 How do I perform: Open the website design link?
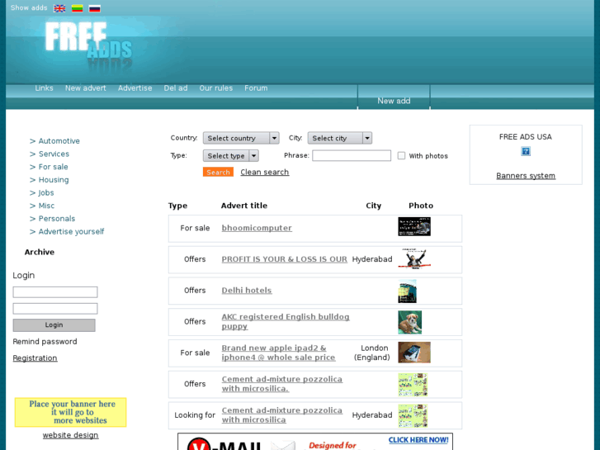[x=70, y=435]
